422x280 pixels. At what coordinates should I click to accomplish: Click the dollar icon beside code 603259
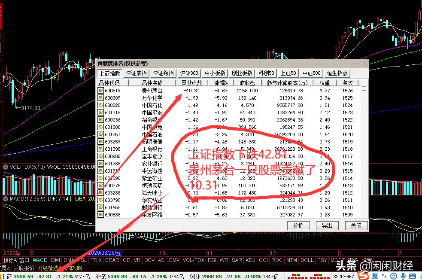pyautogui.click(x=100, y=141)
